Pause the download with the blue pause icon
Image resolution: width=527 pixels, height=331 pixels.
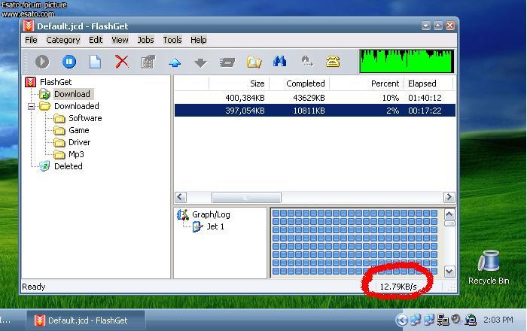(x=69, y=62)
